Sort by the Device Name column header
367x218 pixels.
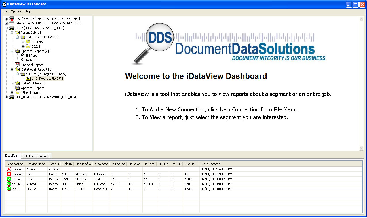click(37, 164)
